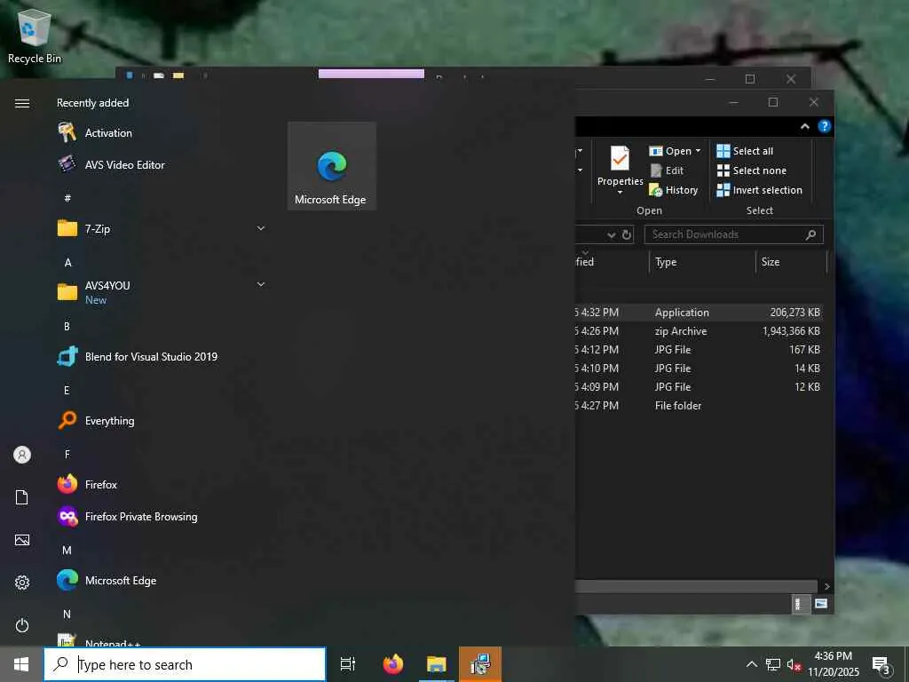This screenshot has width=909, height=682.
Task: Jump to the A letter header
Action: pyautogui.click(x=67, y=263)
